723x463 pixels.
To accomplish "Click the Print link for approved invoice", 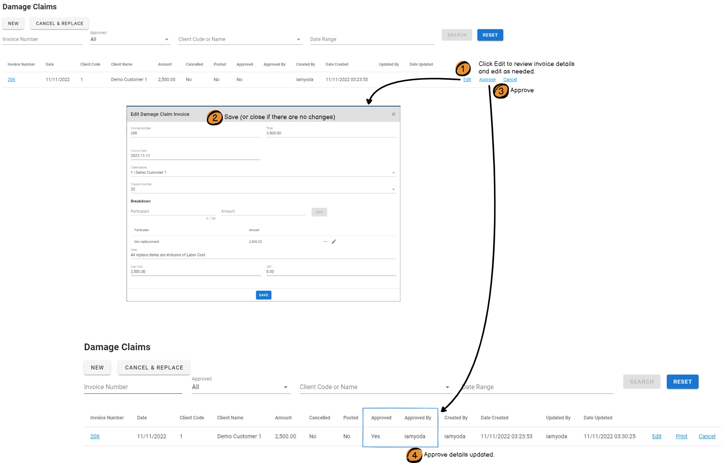I will 681,436.
